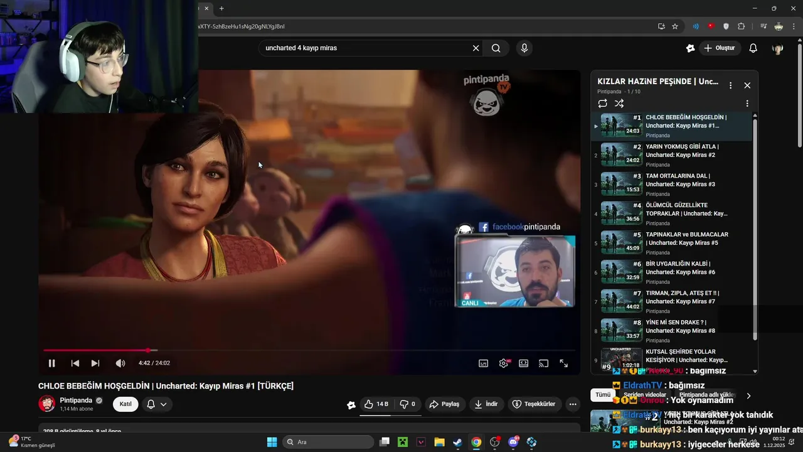
Task: Open Minecraft icon on the taskbar
Action: click(403, 442)
